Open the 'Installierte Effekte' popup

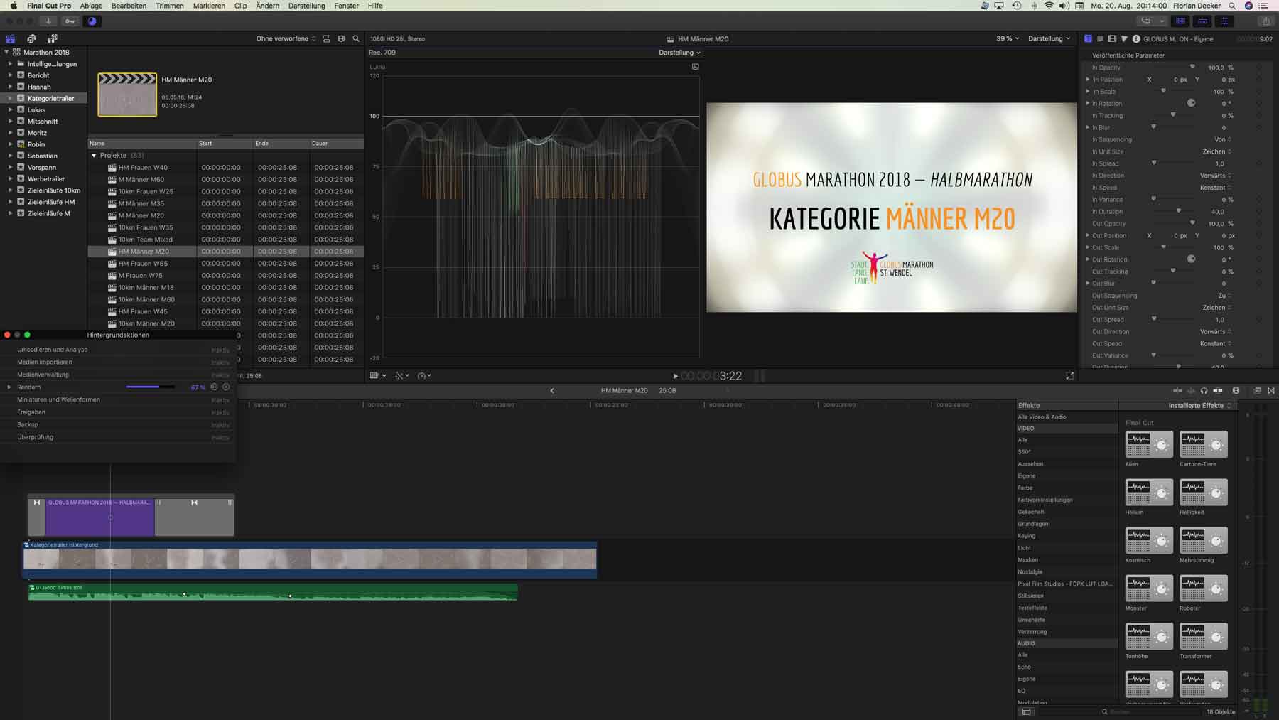point(1199,406)
